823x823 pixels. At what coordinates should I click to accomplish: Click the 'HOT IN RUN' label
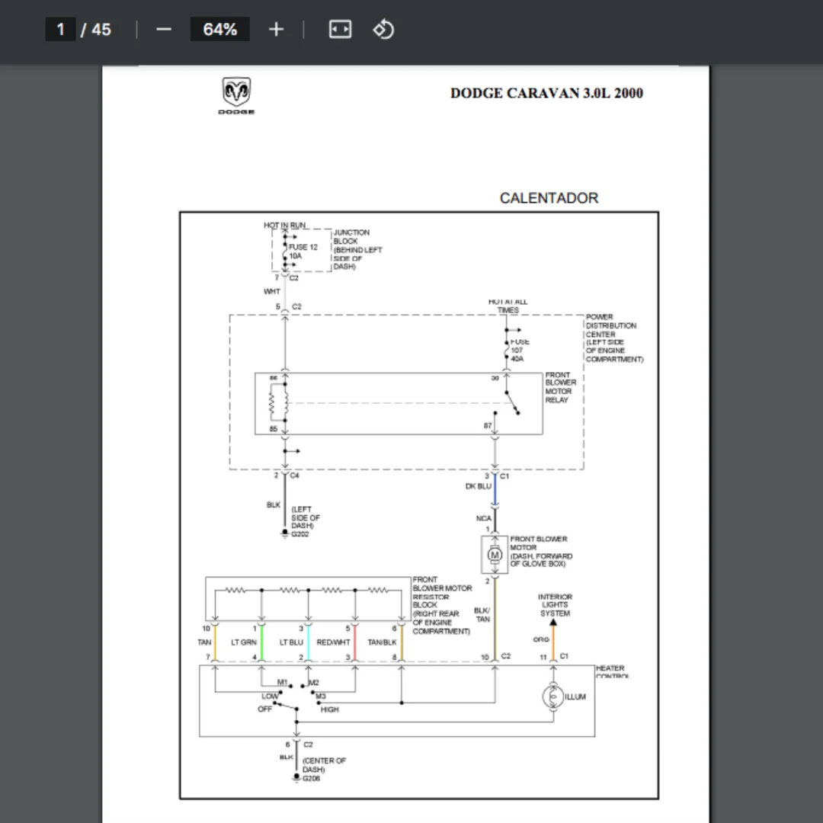pos(284,225)
